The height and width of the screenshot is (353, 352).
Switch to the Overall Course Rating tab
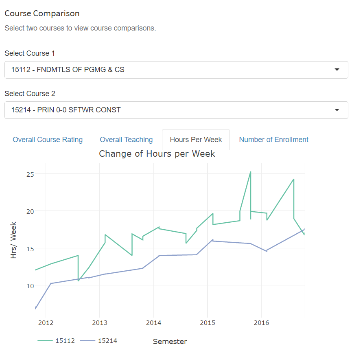click(x=48, y=140)
